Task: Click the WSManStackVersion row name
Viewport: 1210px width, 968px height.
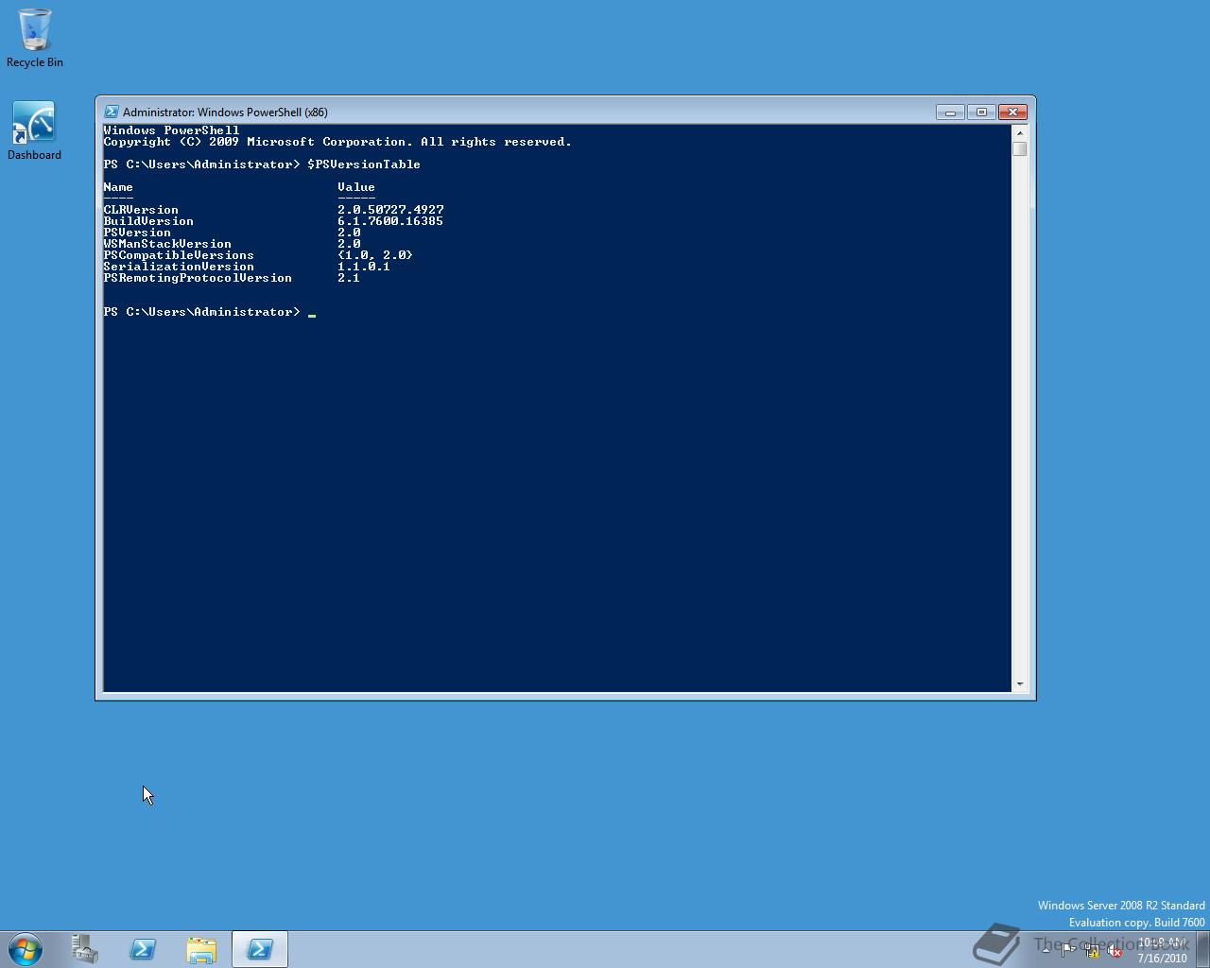Action: (167, 244)
